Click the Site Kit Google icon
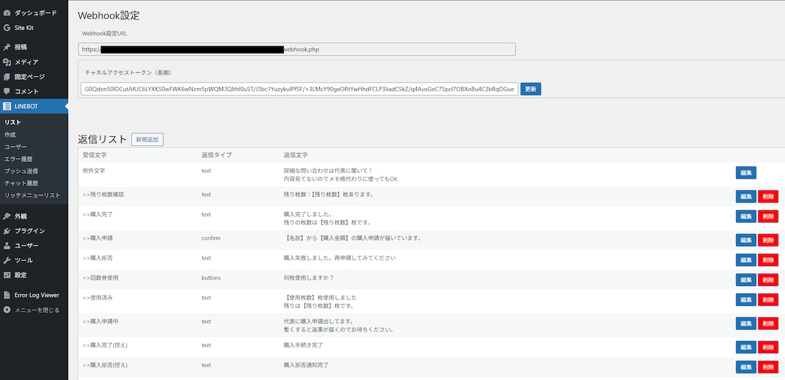Viewport: 785px width, 380px height. pyautogui.click(x=6, y=28)
